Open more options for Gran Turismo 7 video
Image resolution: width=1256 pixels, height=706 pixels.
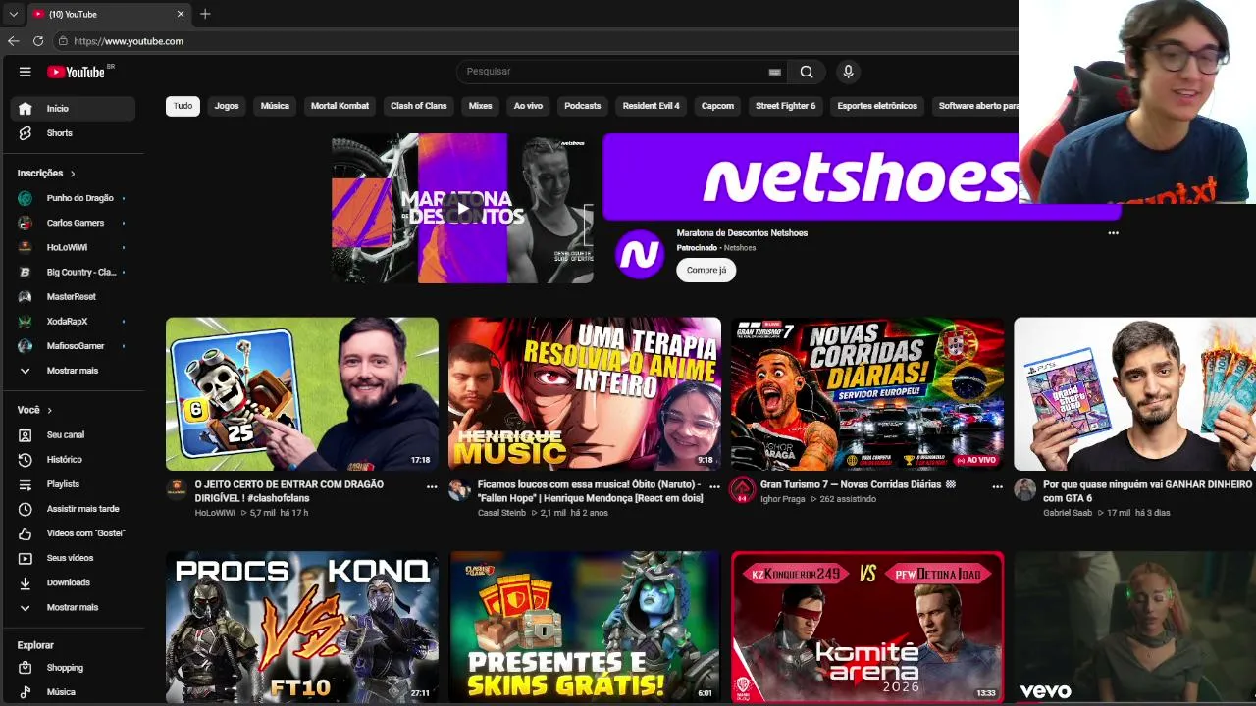[997, 486]
